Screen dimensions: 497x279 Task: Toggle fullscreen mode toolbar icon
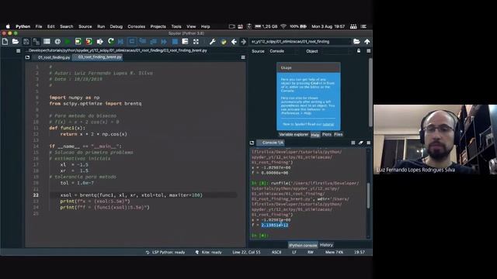pos(196,41)
